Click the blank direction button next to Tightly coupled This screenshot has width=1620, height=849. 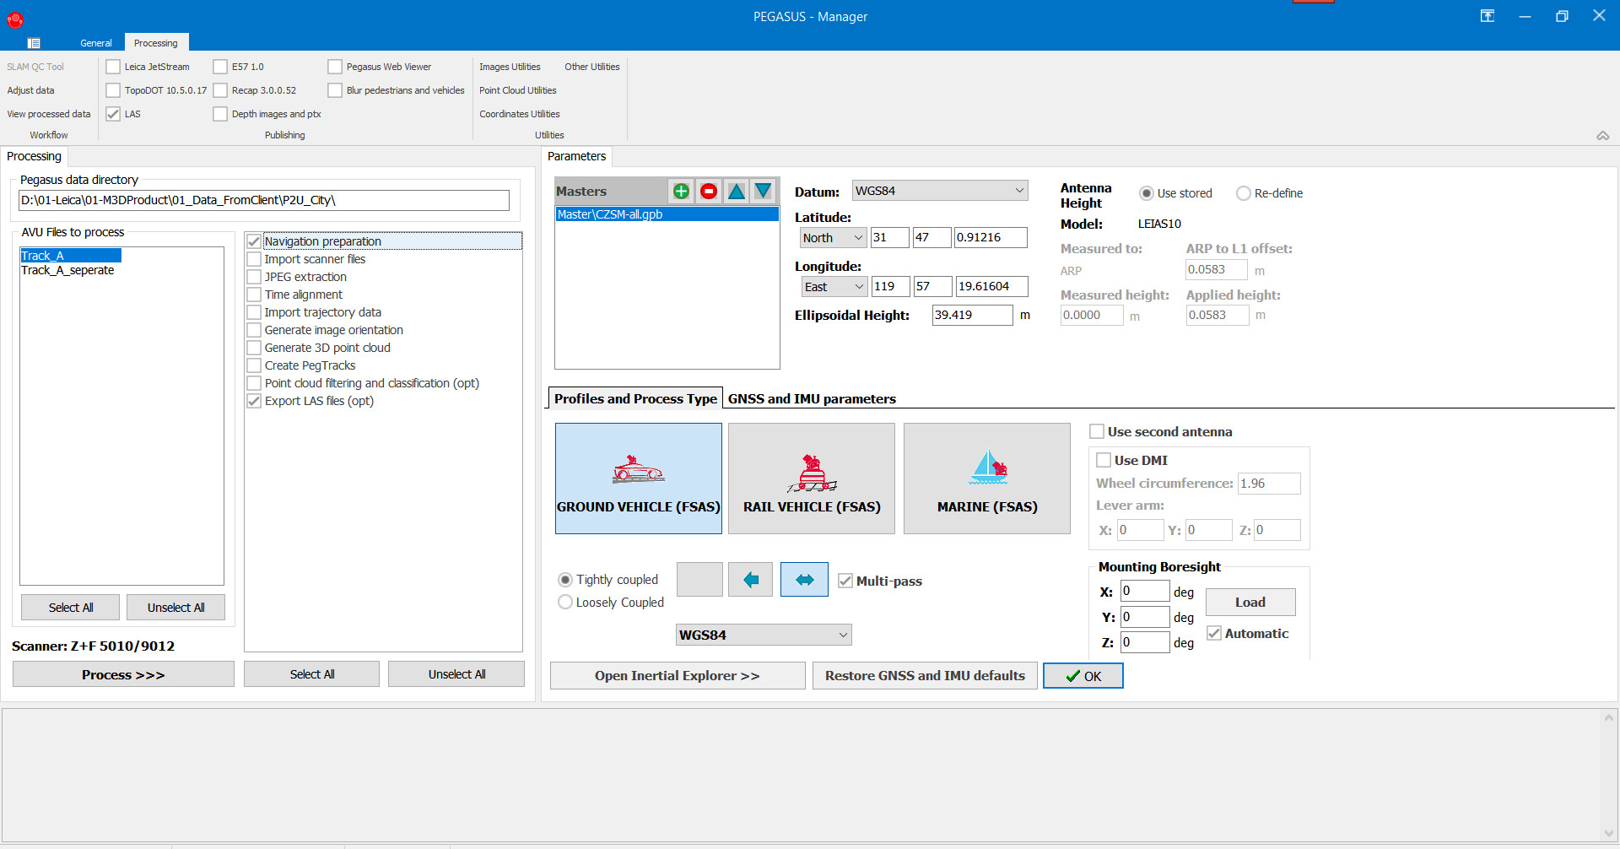pyautogui.click(x=699, y=580)
